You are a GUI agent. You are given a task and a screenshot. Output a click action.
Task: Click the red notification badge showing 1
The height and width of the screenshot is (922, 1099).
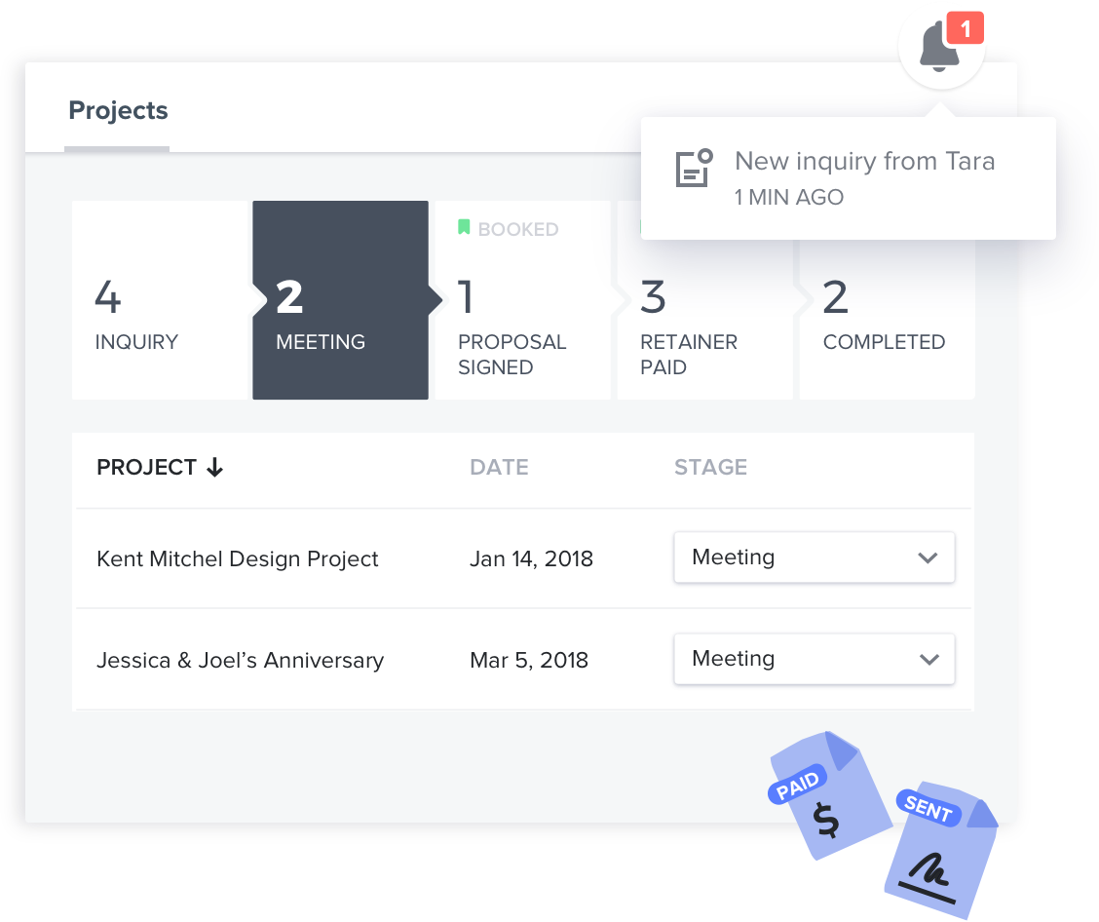[966, 28]
